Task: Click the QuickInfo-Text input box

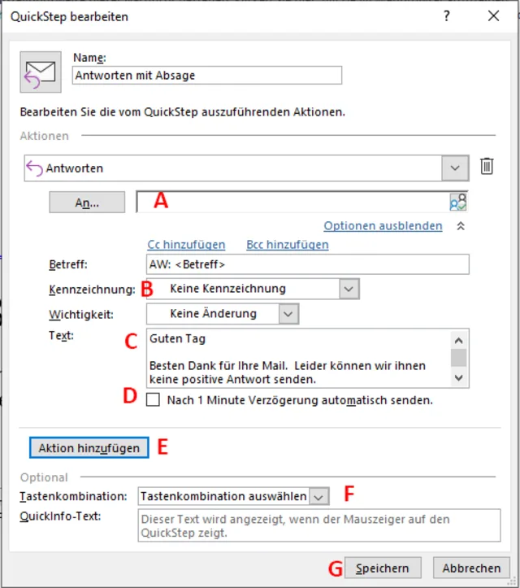Action: click(x=319, y=525)
